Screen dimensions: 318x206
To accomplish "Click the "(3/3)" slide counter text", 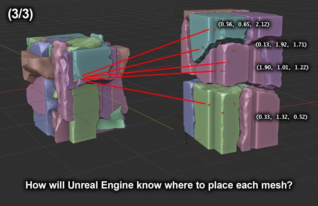I will pos(20,15).
